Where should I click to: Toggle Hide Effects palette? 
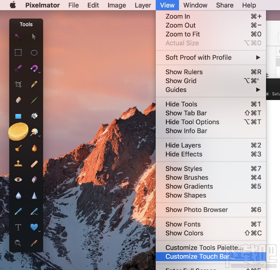pyautogui.click(x=211, y=154)
